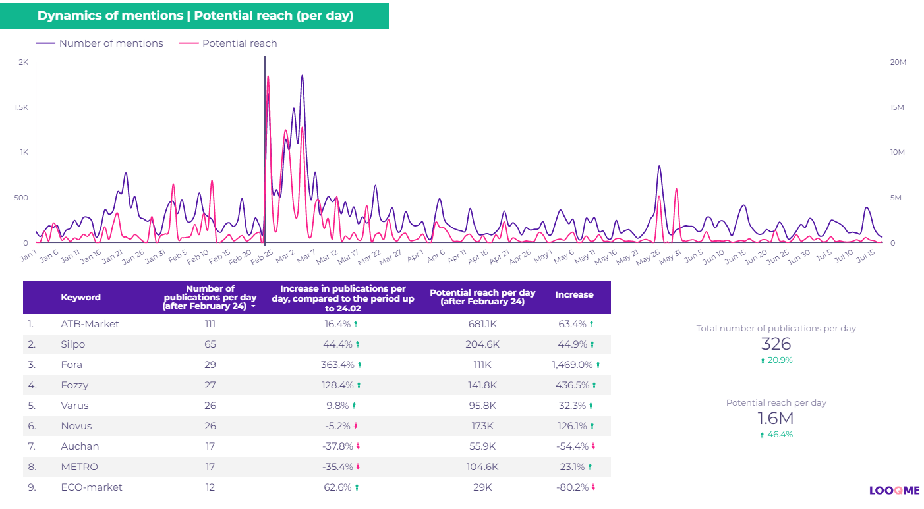
Task: Click the 95.8K reach value for Varus
Action: coord(482,406)
